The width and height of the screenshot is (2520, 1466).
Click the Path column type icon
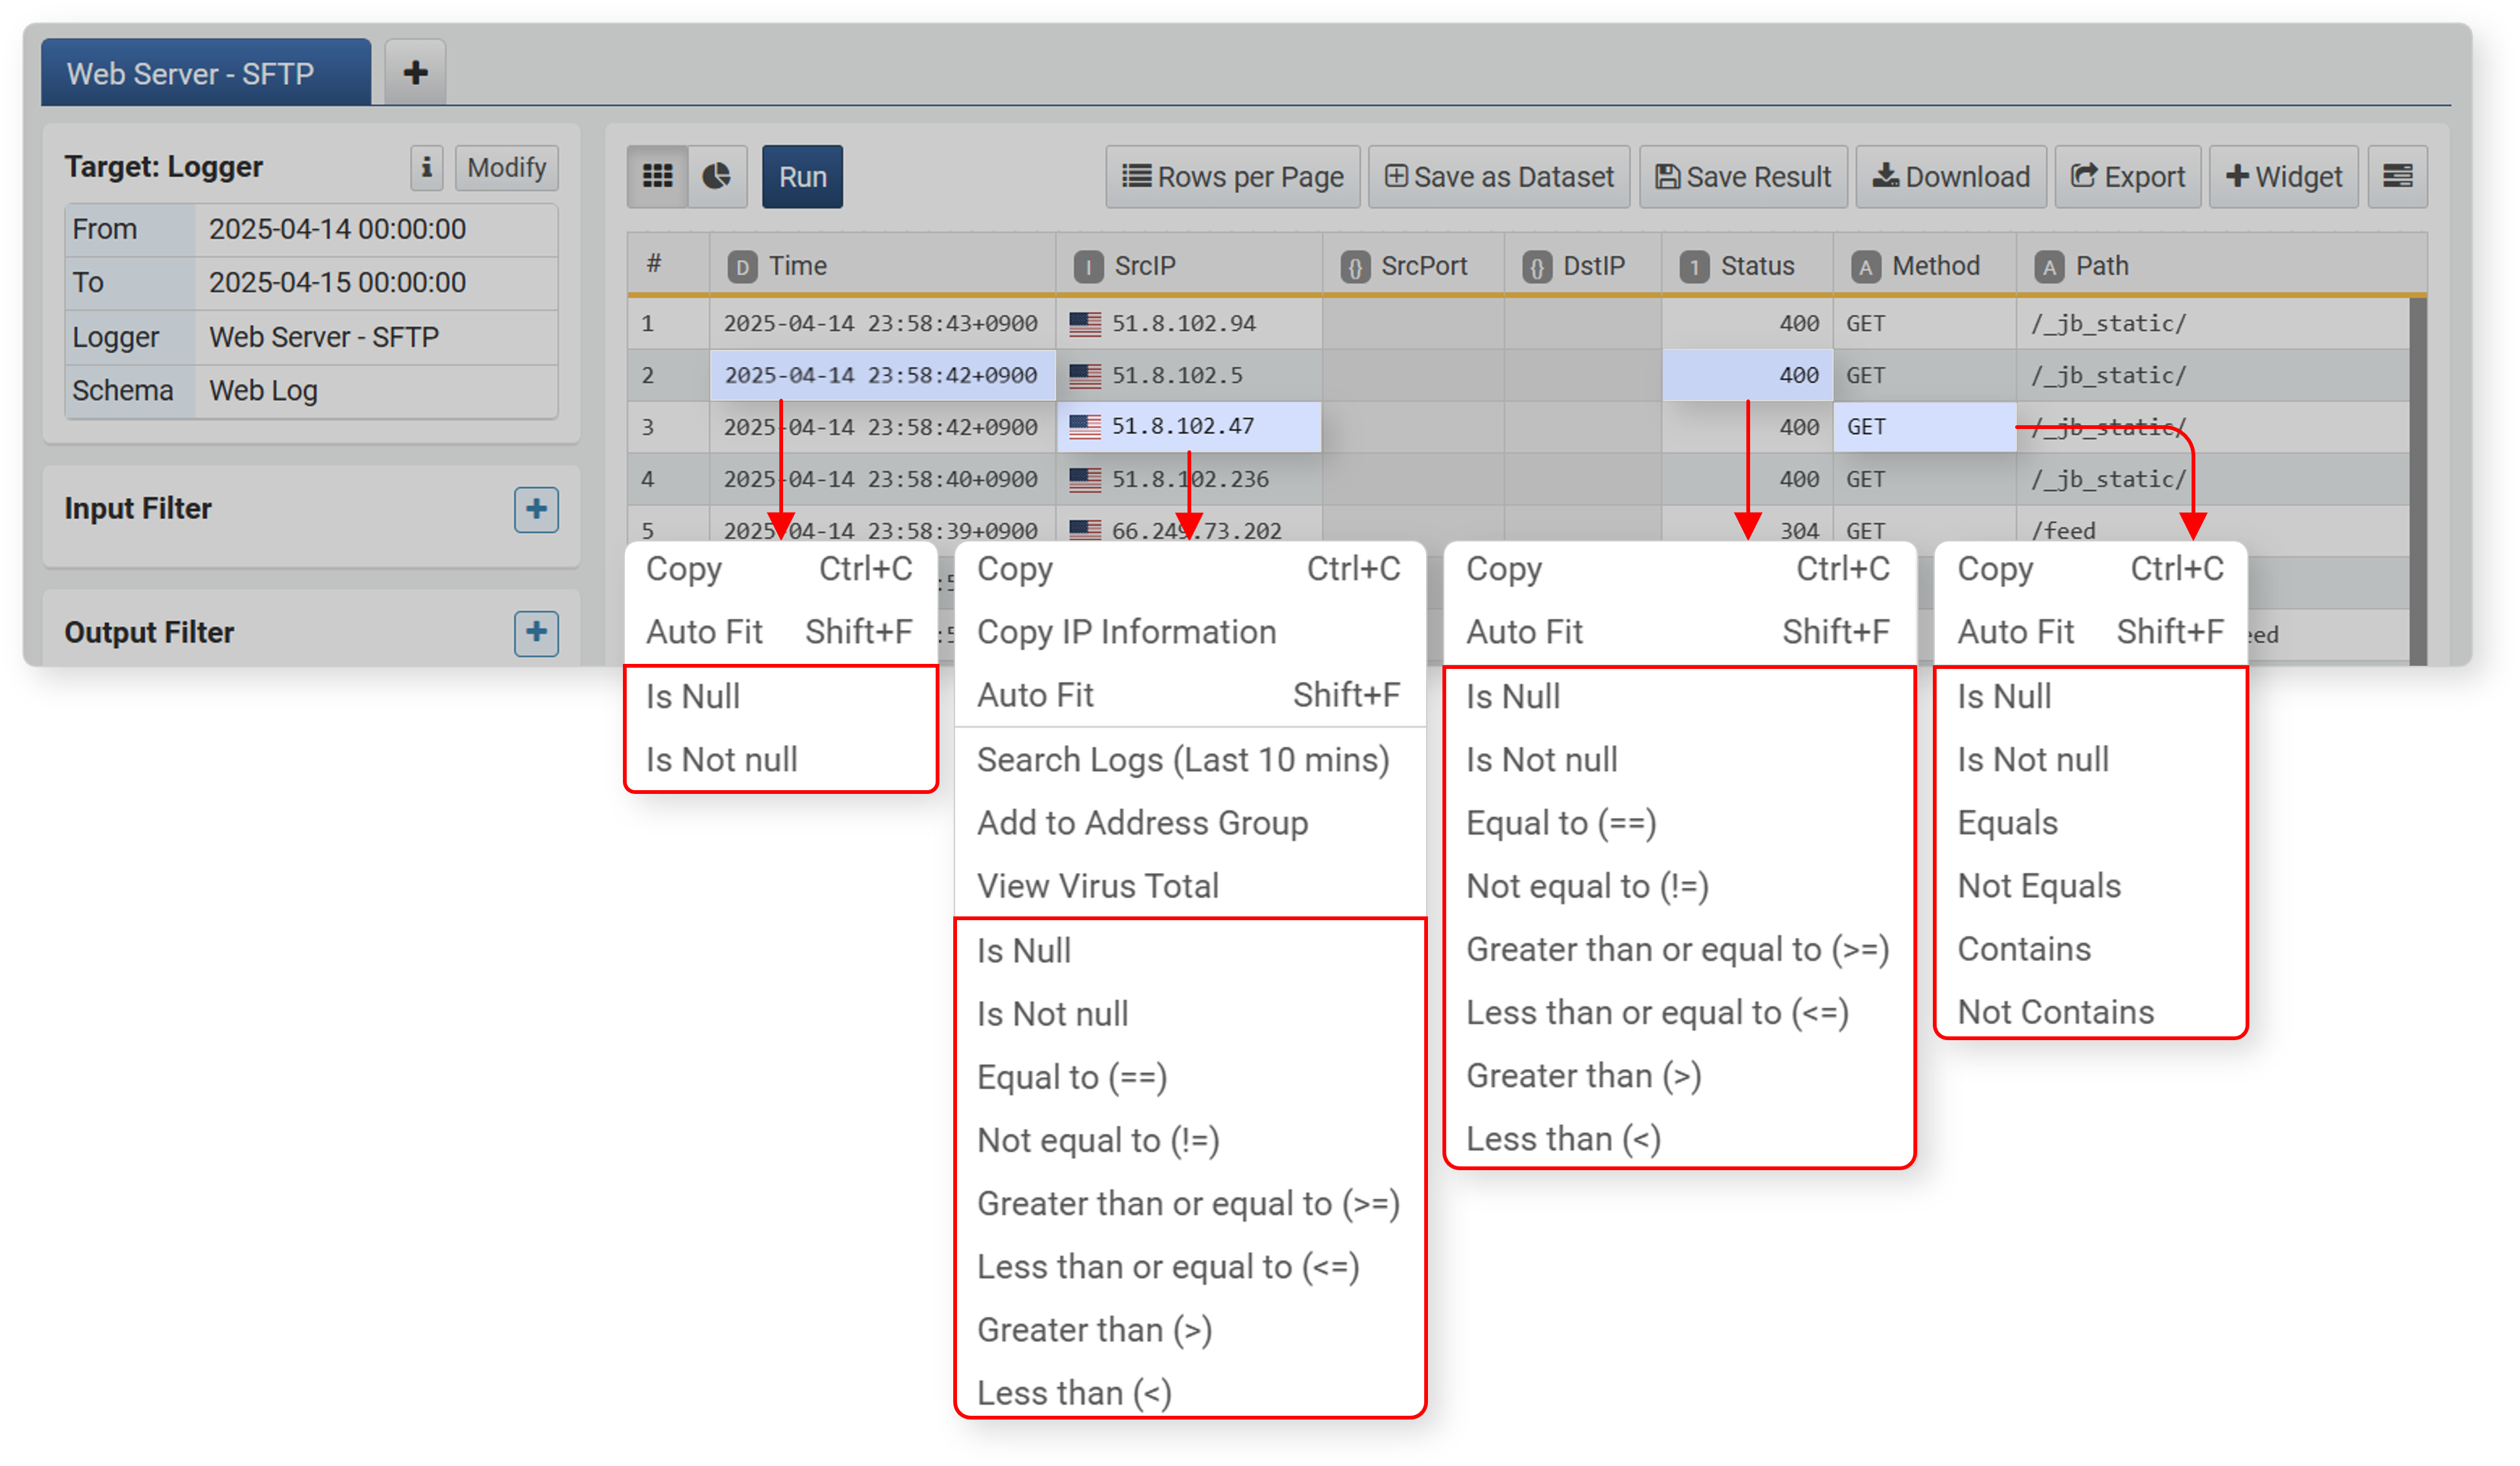point(2049,267)
